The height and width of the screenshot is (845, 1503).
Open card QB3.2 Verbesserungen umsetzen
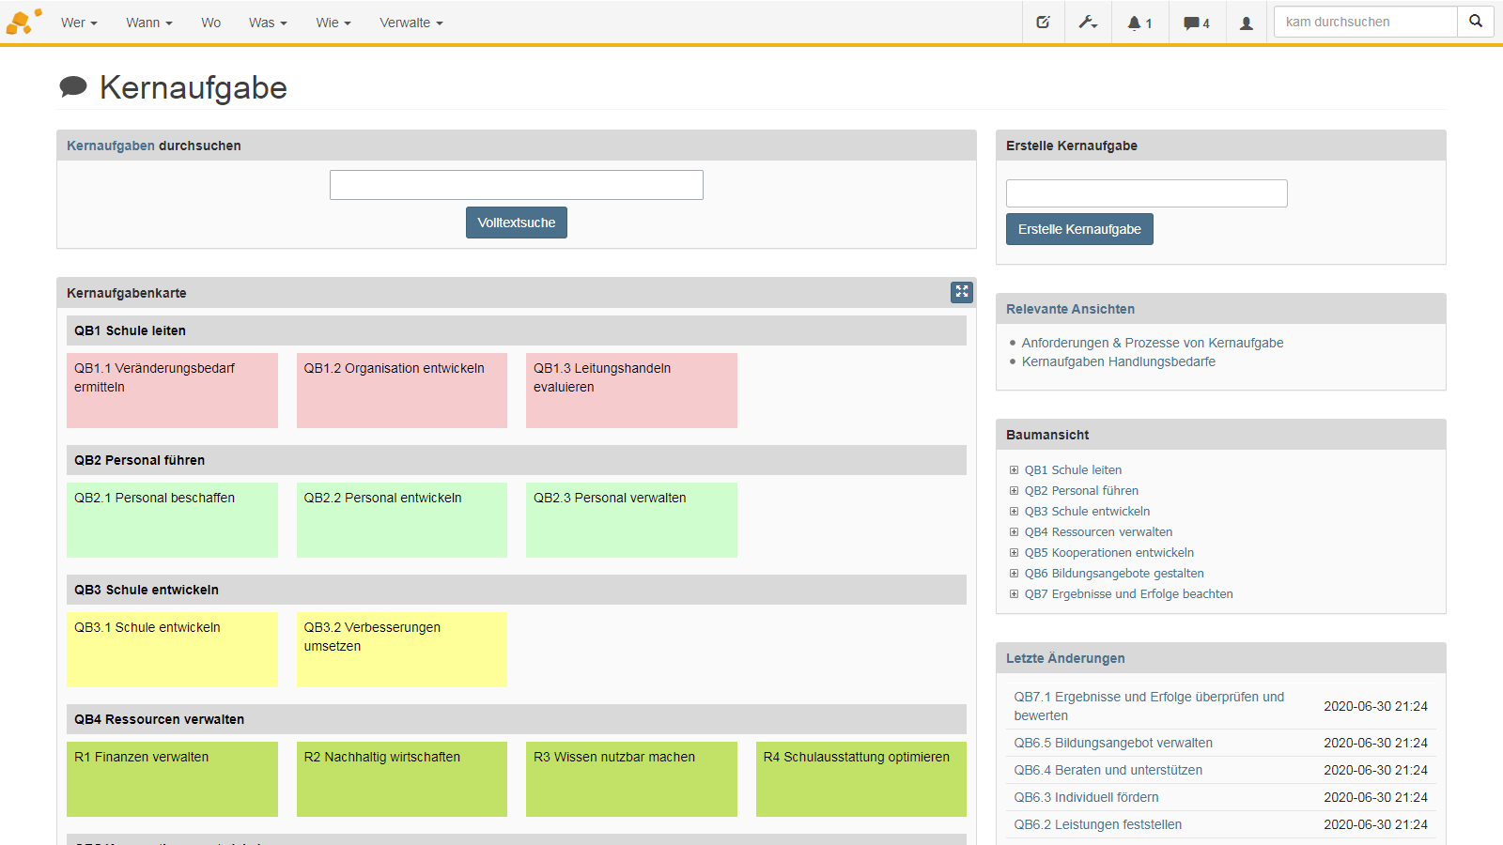402,650
